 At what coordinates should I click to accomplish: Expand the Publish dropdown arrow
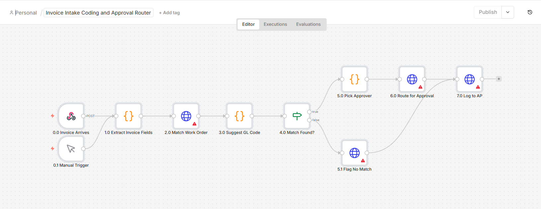[507, 12]
